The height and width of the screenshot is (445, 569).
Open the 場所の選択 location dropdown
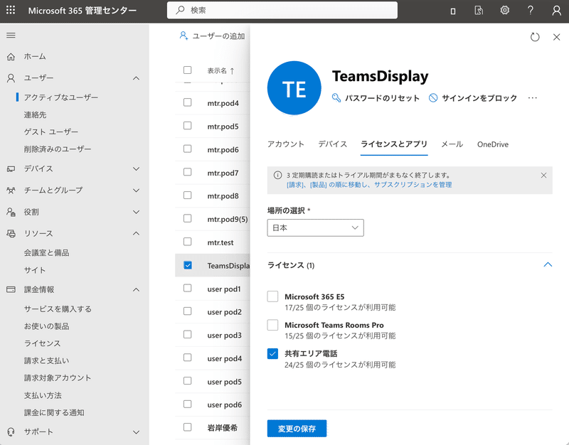(315, 227)
